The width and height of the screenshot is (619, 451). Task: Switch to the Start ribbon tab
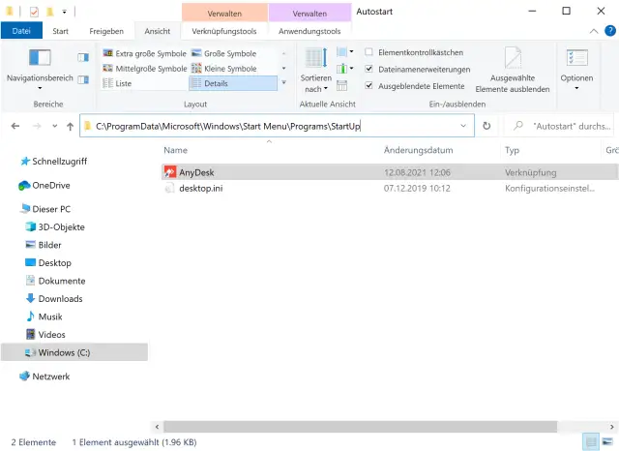pyautogui.click(x=60, y=31)
